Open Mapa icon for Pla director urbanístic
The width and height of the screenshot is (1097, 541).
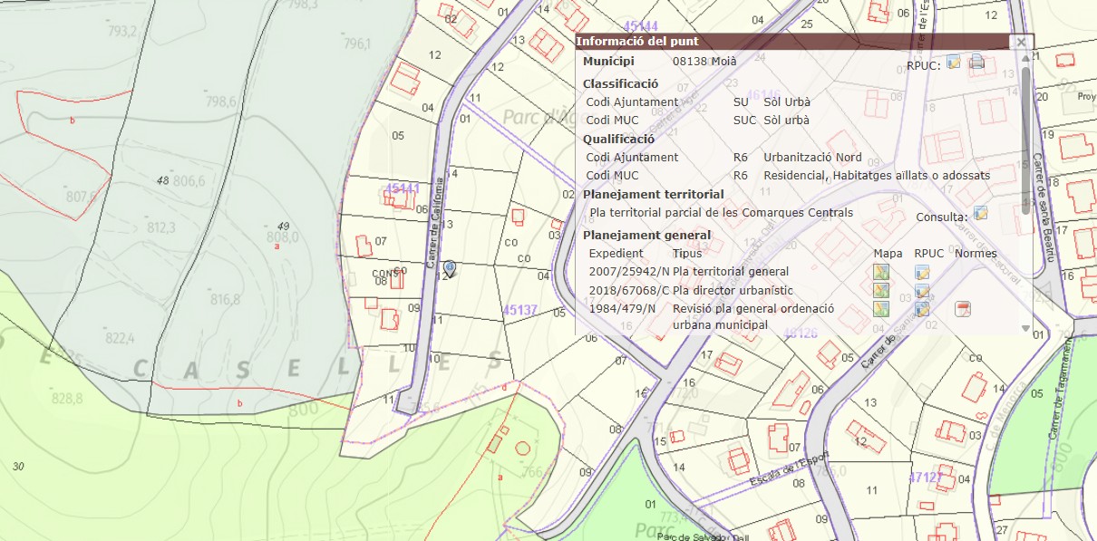tap(880, 291)
